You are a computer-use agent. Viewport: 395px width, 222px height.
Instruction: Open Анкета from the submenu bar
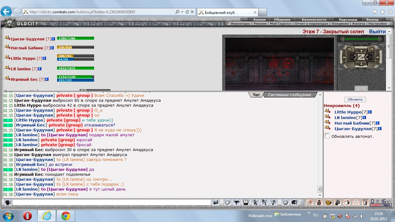click(359, 23)
